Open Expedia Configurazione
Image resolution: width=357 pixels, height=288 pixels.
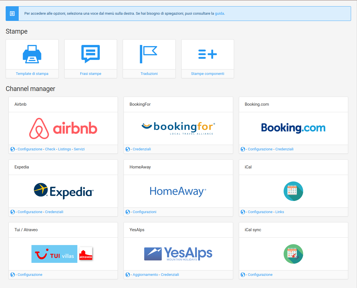pos(30,212)
